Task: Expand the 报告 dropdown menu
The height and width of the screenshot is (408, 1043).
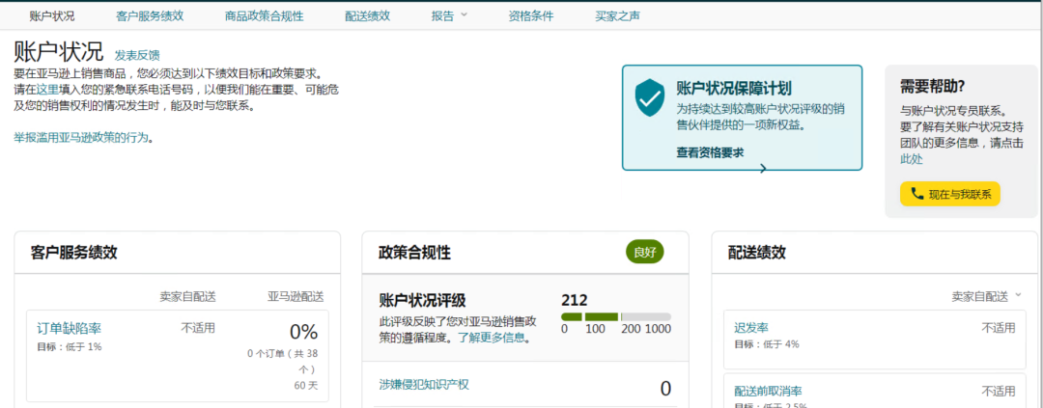Action: point(449,16)
